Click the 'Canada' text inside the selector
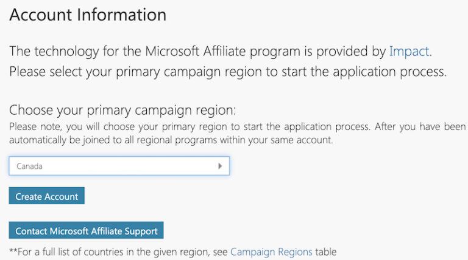This screenshot has height=260, width=468. tap(30, 166)
